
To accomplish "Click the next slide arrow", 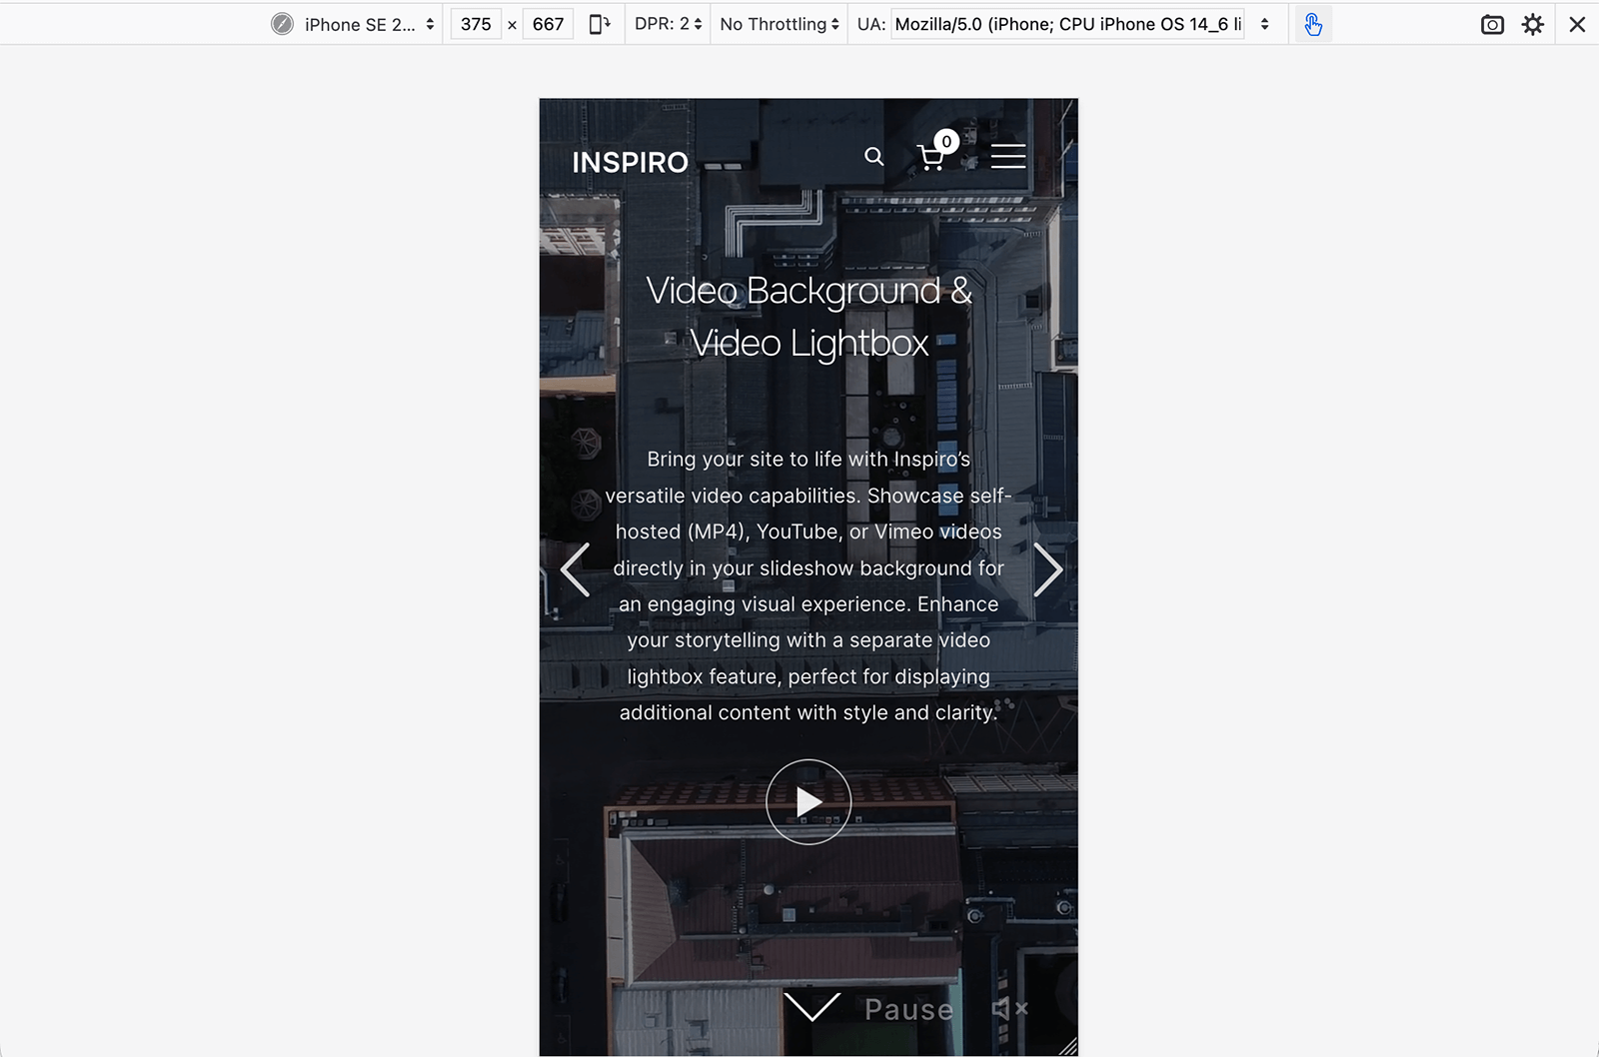I will click(1049, 569).
